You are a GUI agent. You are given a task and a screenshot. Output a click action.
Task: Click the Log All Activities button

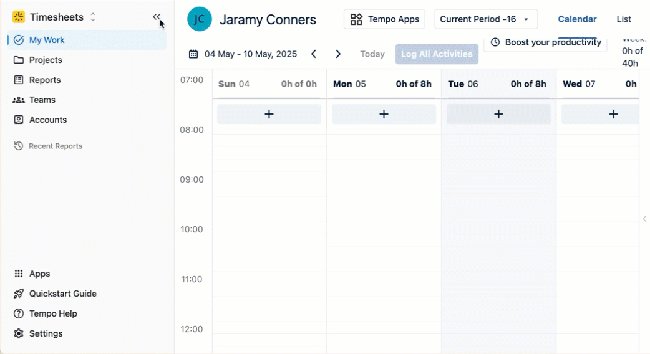coord(437,54)
